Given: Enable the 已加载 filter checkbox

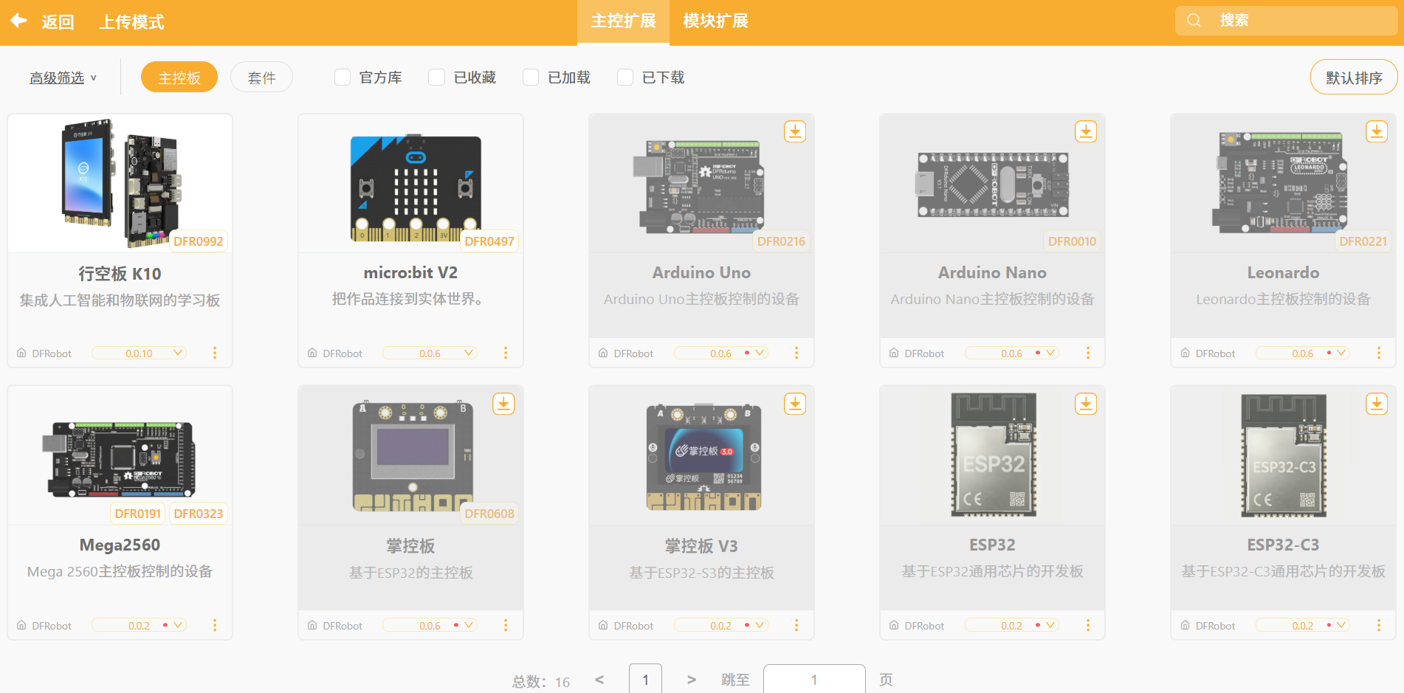Looking at the screenshot, I should (531, 77).
